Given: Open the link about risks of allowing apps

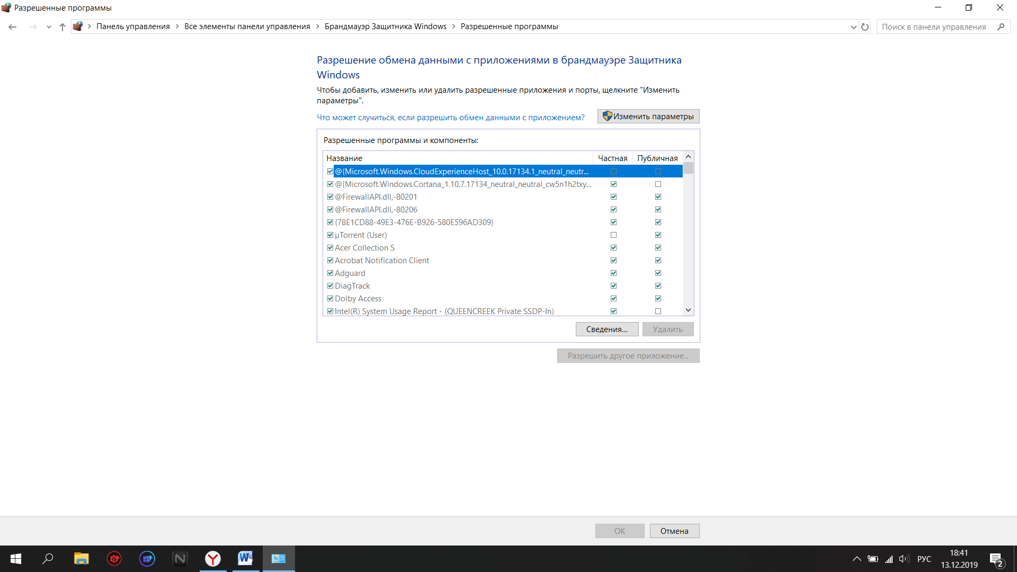Looking at the screenshot, I should (x=451, y=118).
